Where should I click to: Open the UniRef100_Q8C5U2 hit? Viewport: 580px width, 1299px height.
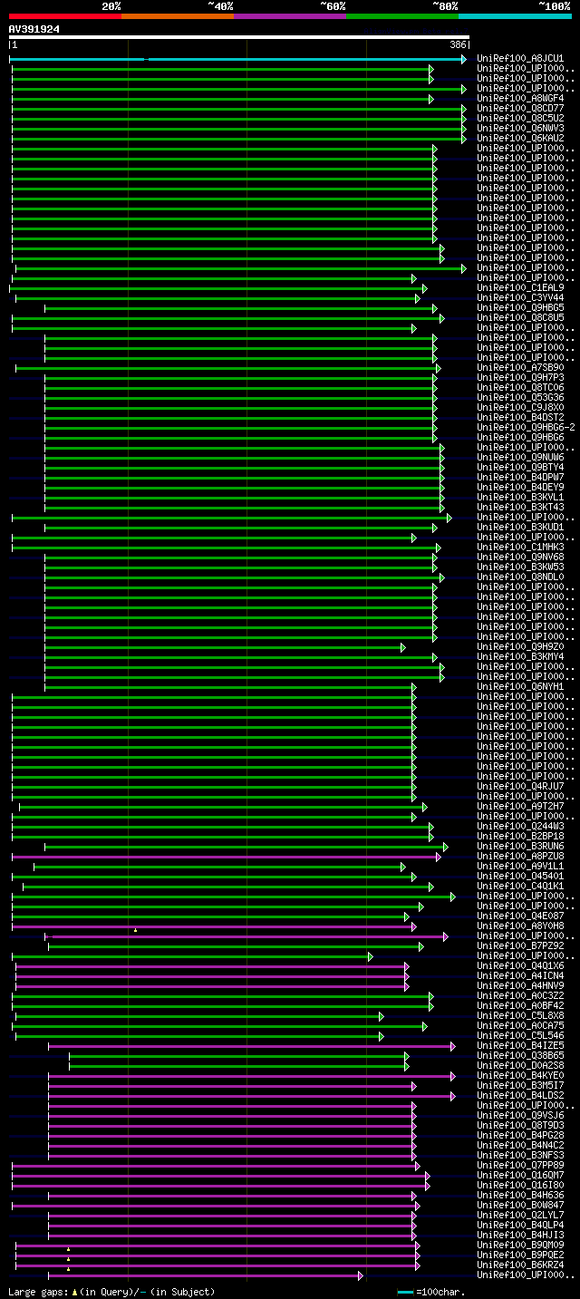click(x=521, y=119)
